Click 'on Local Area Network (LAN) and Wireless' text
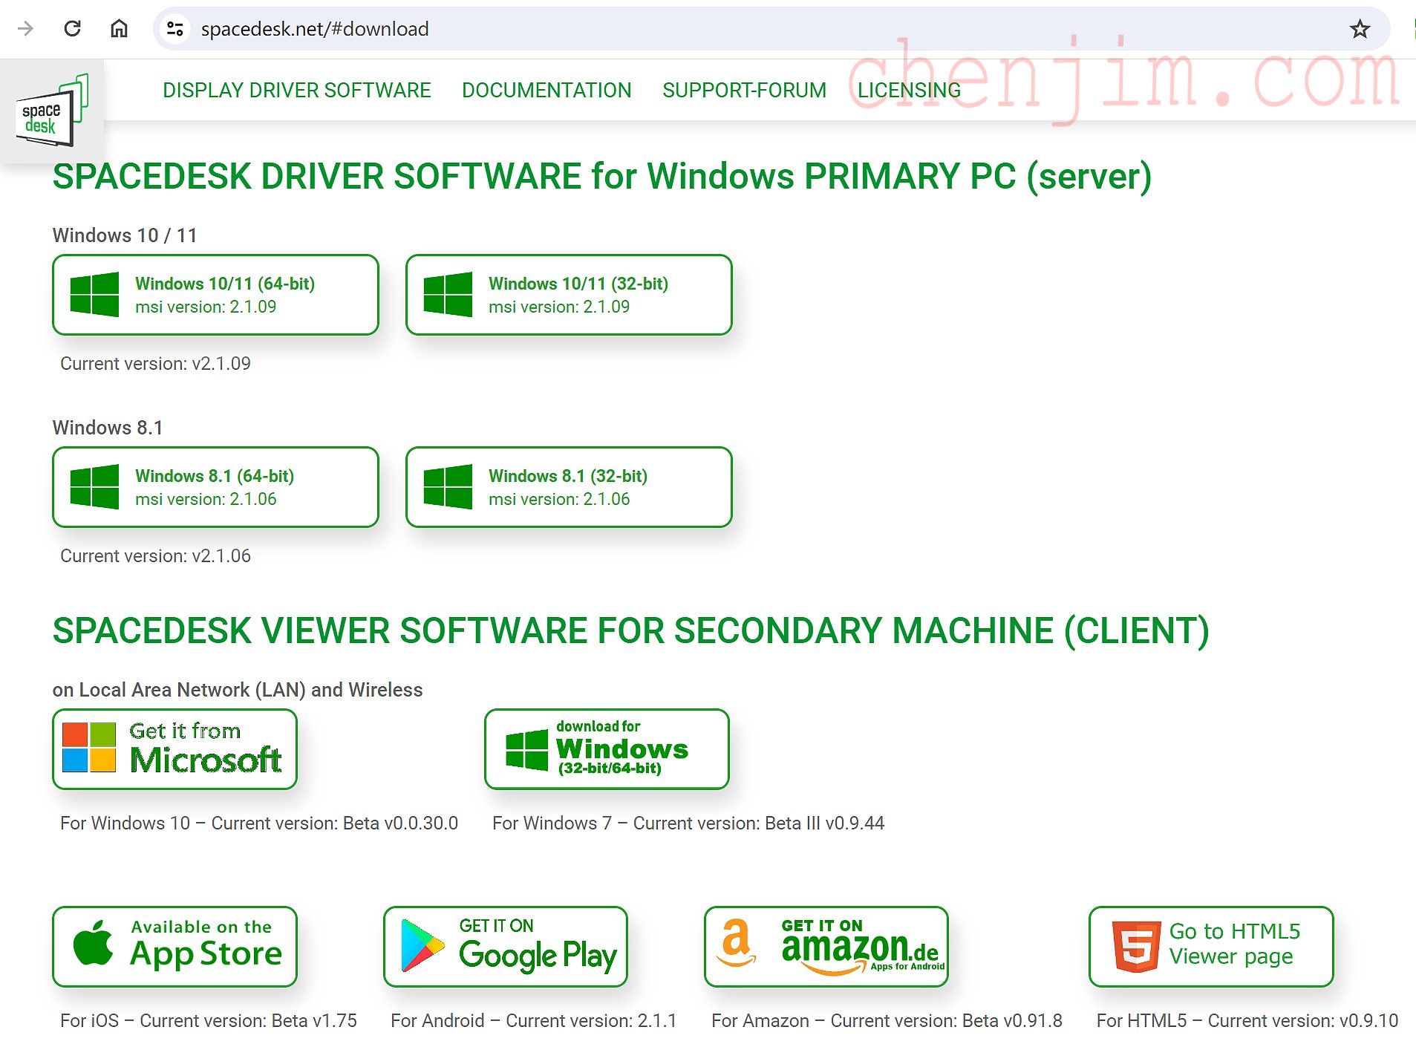 (x=238, y=690)
